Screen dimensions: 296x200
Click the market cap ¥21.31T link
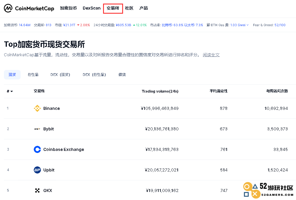click(69, 25)
